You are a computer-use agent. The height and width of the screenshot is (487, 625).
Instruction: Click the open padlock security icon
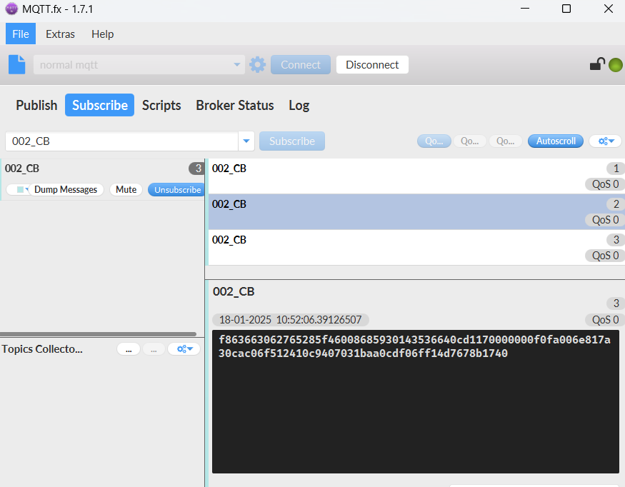click(x=597, y=64)
